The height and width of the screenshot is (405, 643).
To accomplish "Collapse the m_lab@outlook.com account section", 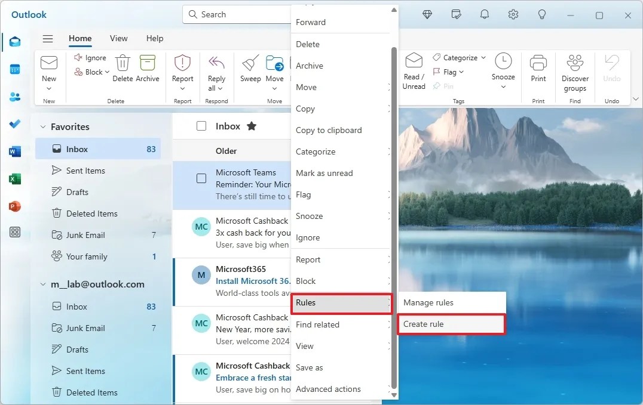I will point(42,285).
